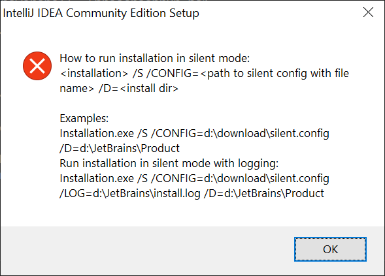Click the '/LOG=d:\JetBrains\install.log' text
Viewport: 385px width, 276px height.
click(130, 193)
